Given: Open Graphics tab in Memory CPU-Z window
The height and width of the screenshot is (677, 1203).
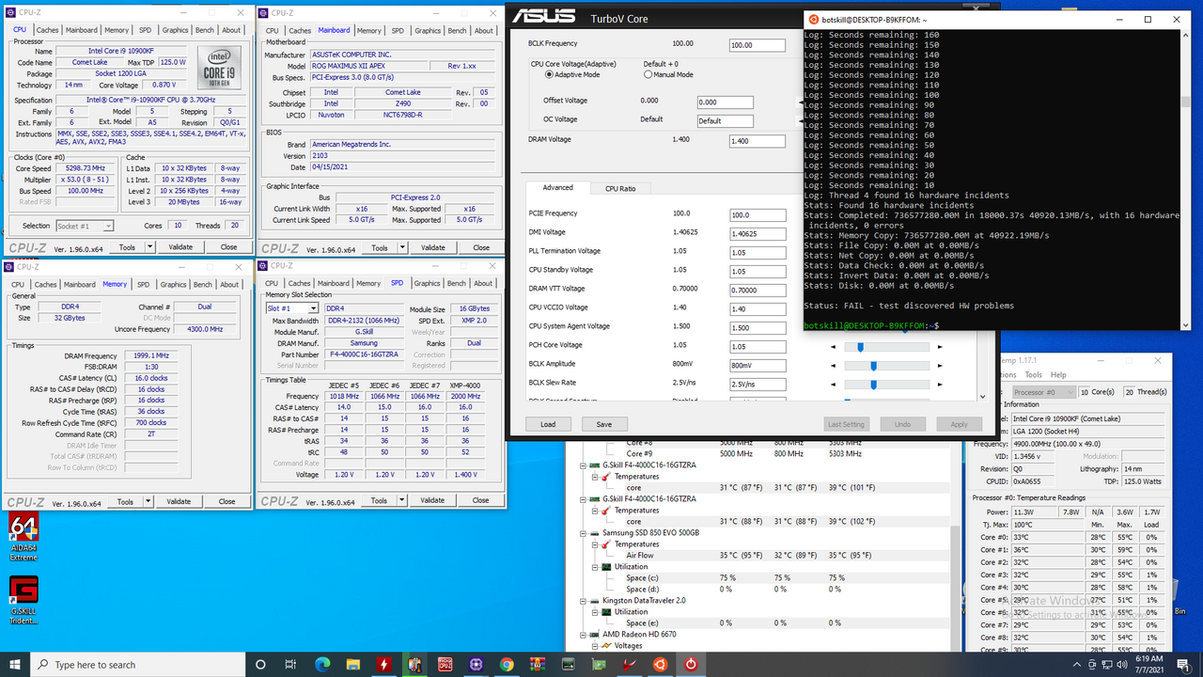Looking at the screenshot, I should pos(175,284).
